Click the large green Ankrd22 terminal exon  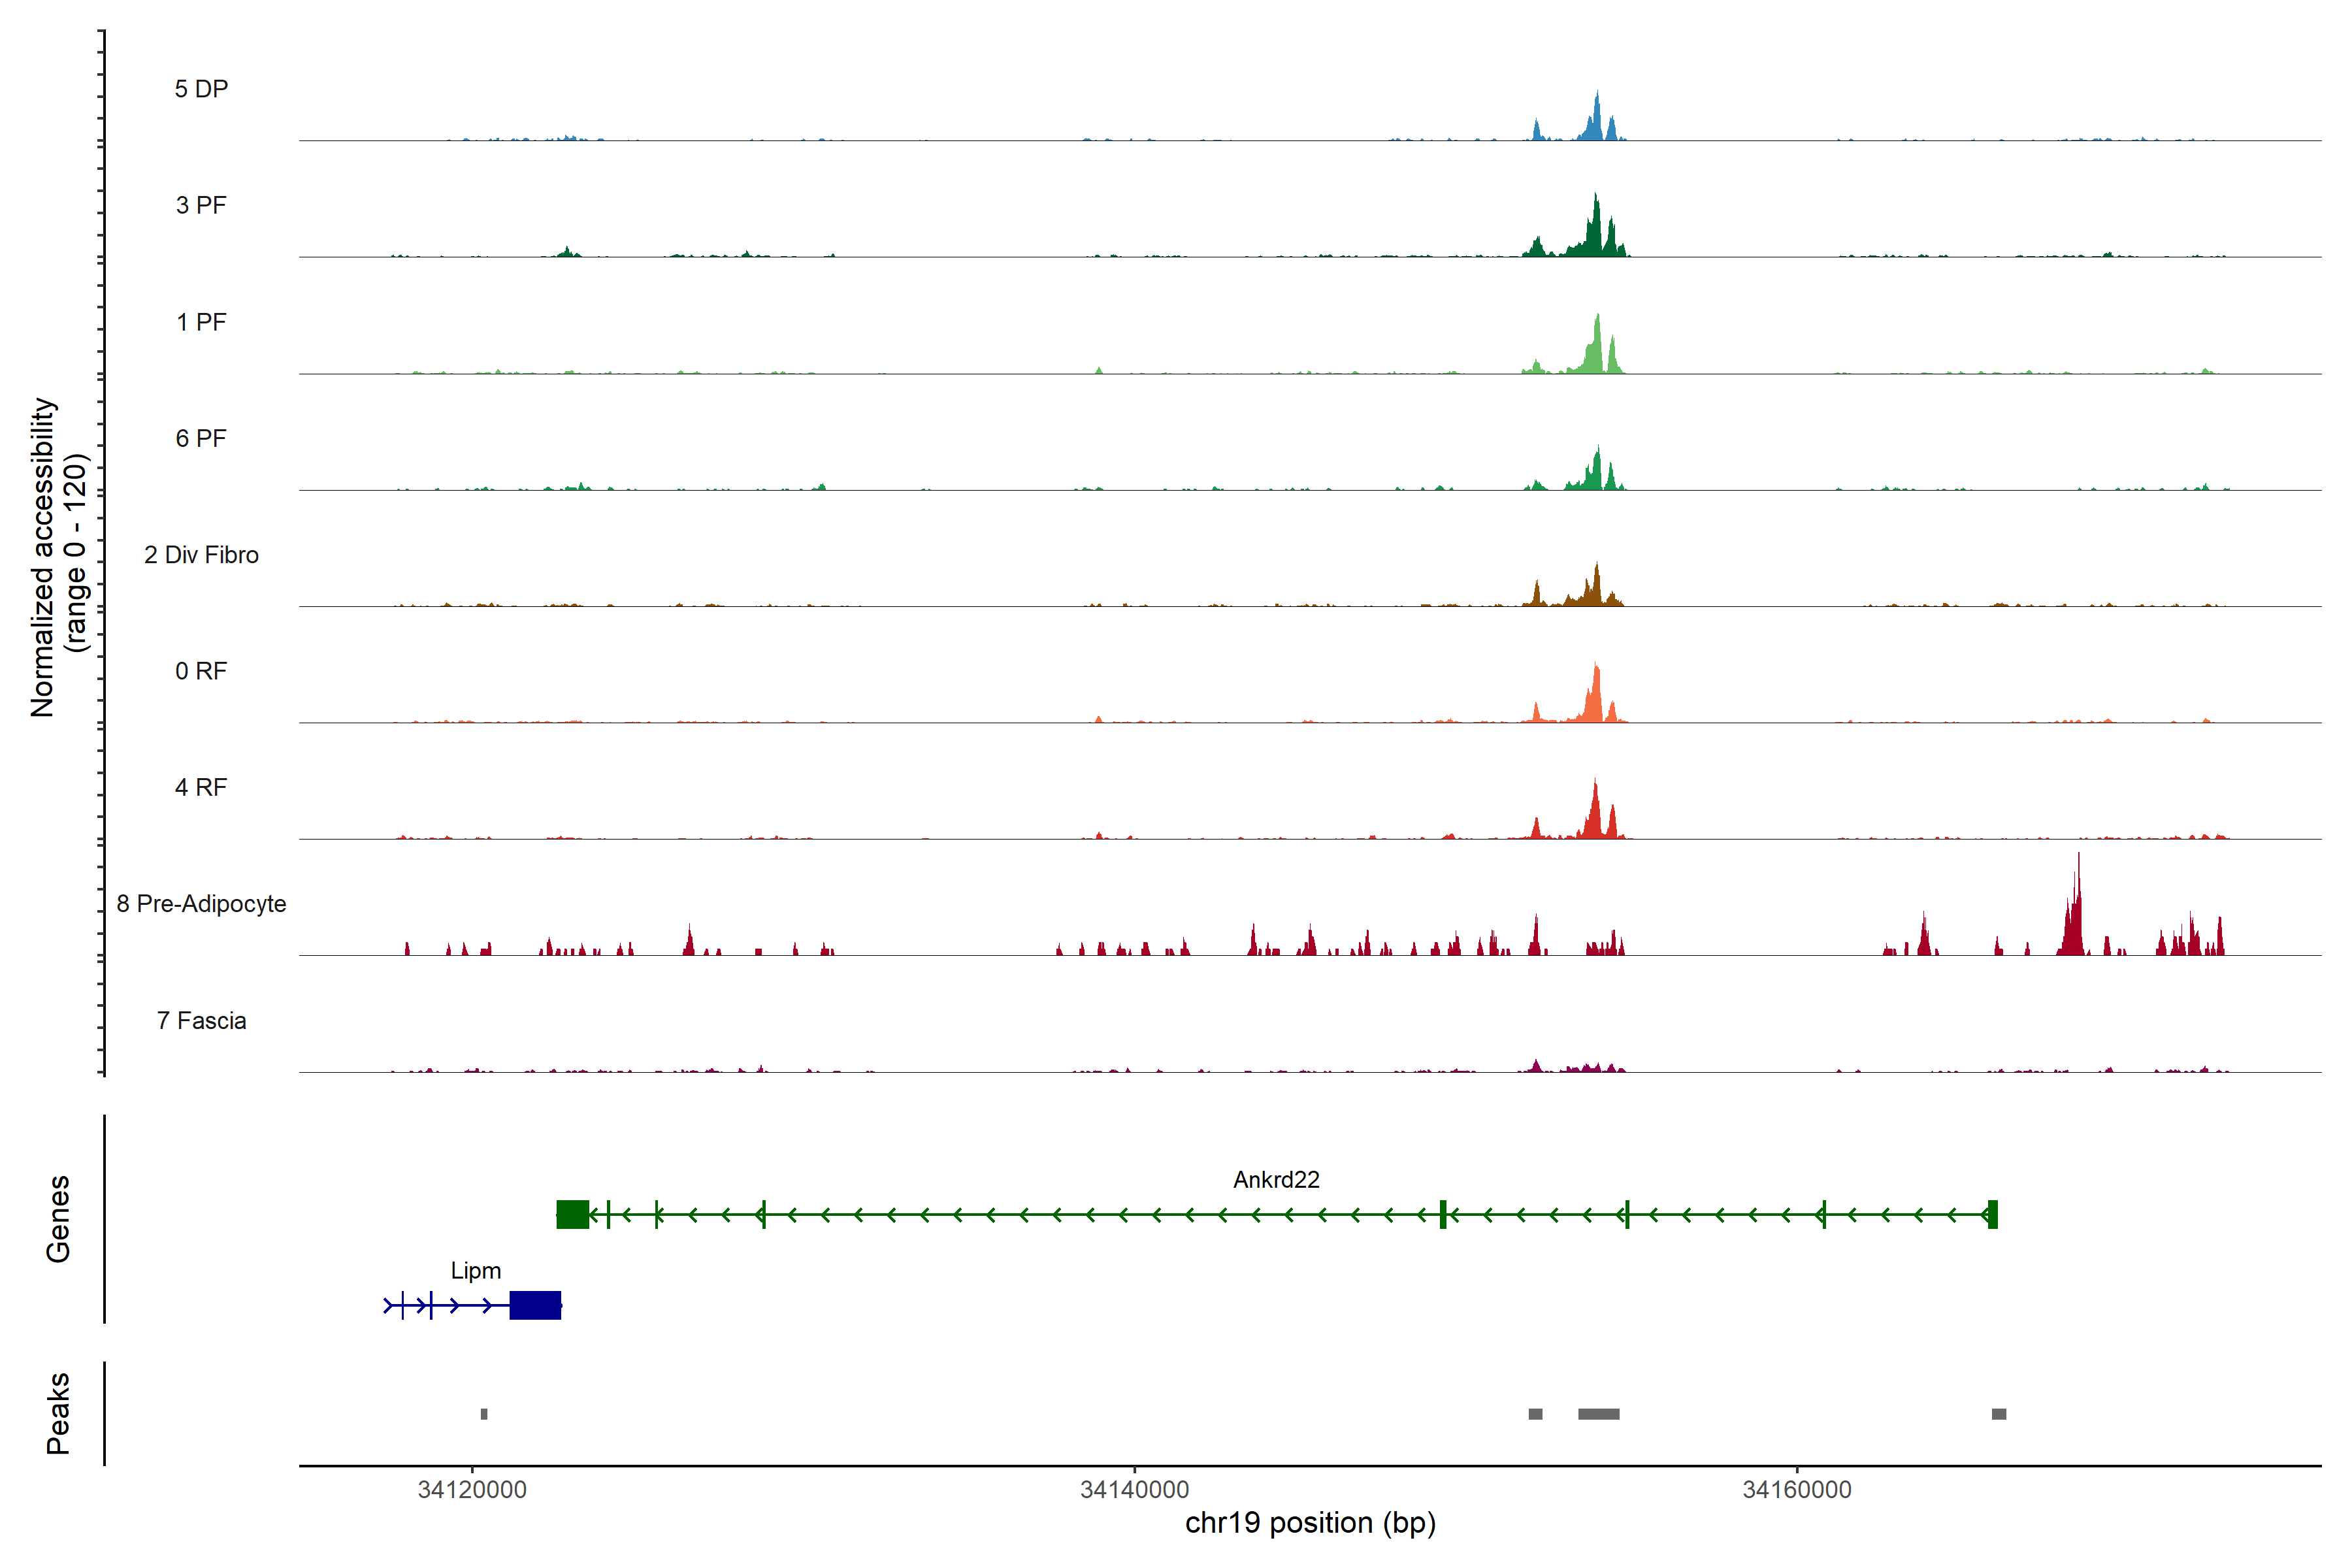point(572,1214)
